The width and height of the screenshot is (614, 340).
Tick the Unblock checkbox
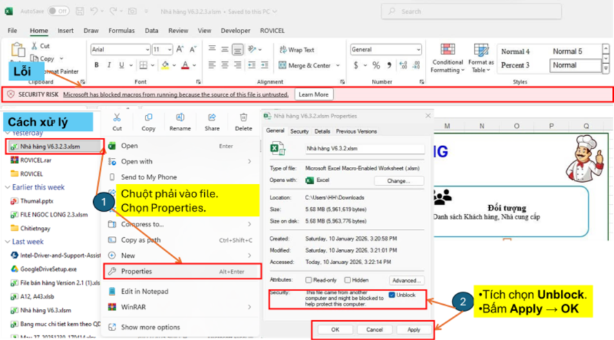click(x=393, y=295)
